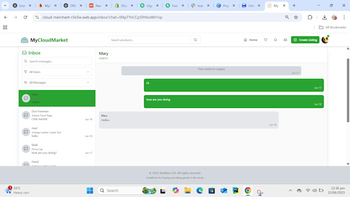Click the browser address bar URL
This screenshot has width=350, height=197.
point(102,17)
